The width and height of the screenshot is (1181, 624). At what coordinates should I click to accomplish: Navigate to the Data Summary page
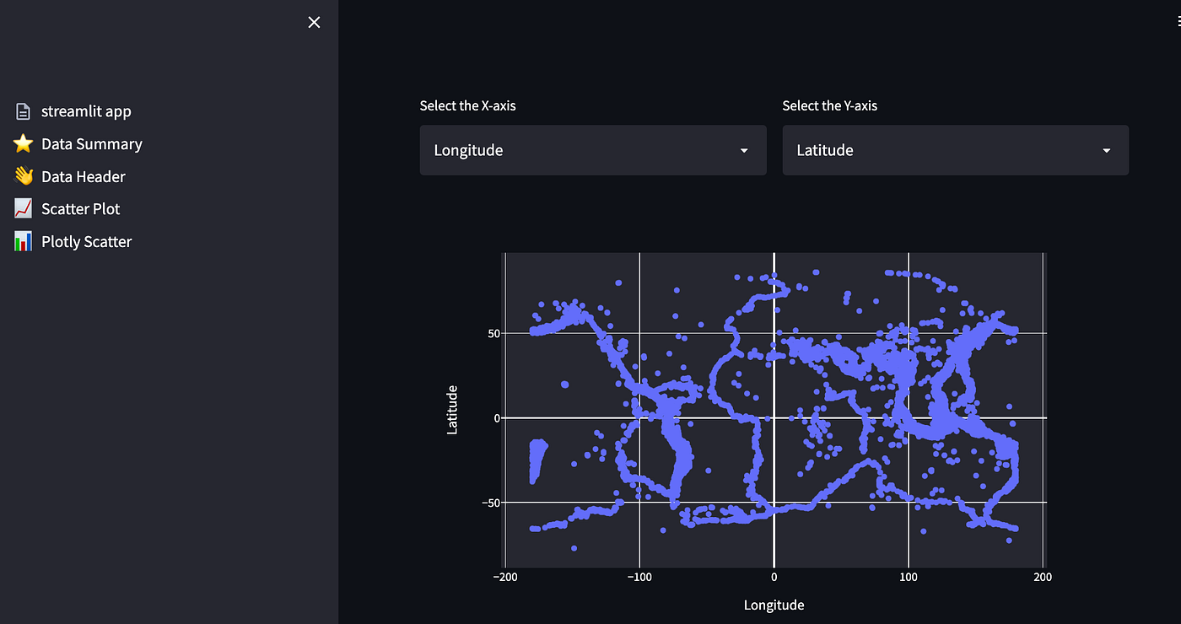tap(90, 143)
